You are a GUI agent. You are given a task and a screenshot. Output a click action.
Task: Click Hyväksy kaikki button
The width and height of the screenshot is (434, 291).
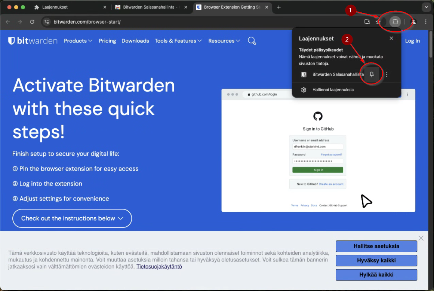[x=376, y=260]
